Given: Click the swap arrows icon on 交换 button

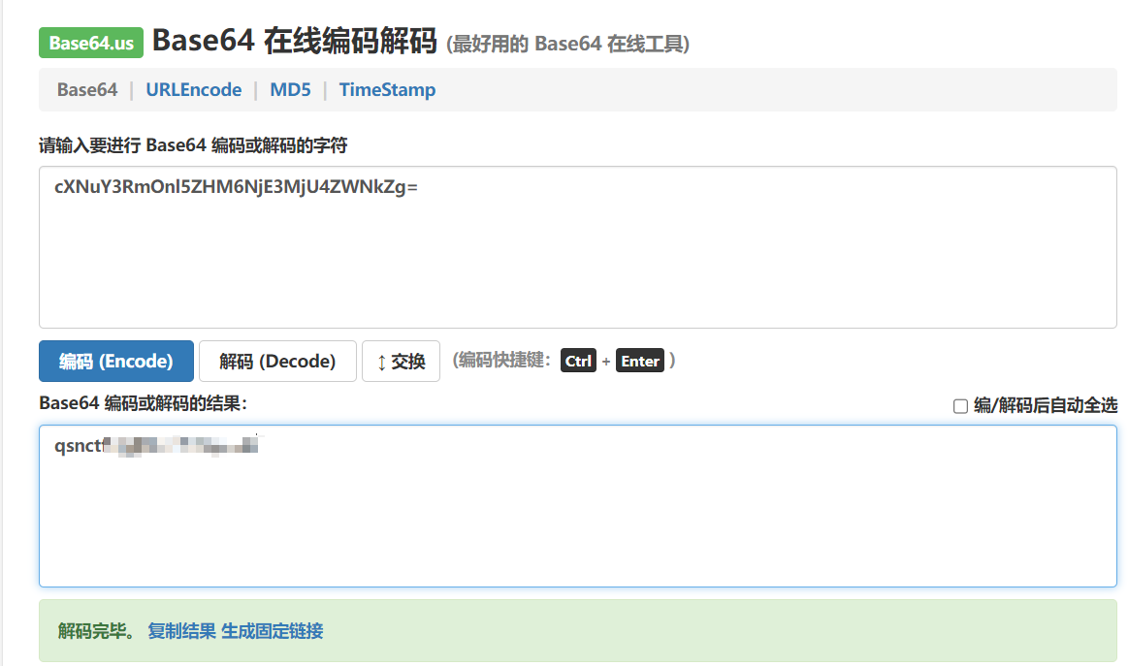Looking at the screenshot, I should (x=380, y=361).
